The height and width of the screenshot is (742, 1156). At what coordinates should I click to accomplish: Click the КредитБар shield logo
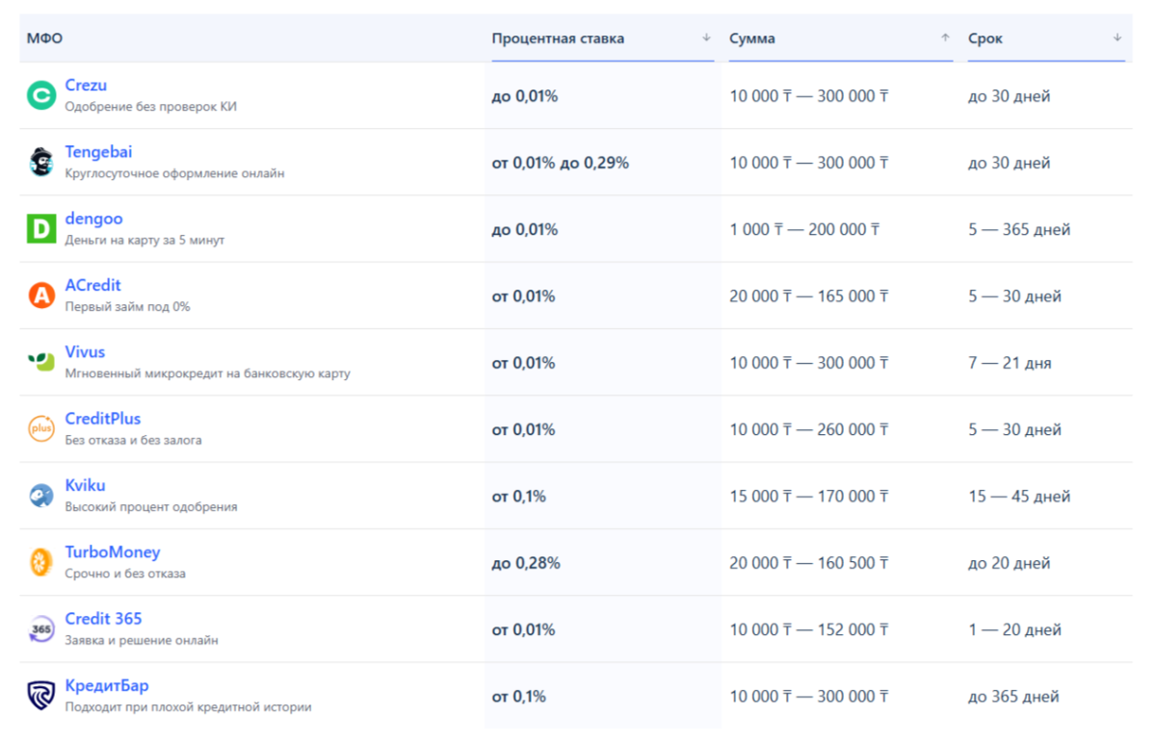click(x=41, y=695)
